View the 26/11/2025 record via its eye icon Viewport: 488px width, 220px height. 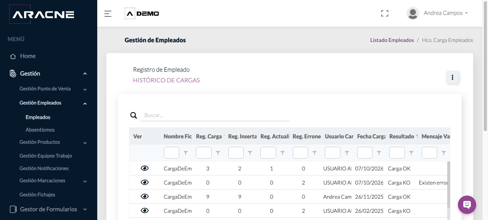click(x=144, y=196)
